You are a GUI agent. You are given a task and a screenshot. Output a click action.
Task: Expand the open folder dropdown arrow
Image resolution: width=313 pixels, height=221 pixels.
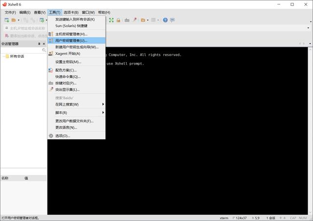tap(19, 20)
